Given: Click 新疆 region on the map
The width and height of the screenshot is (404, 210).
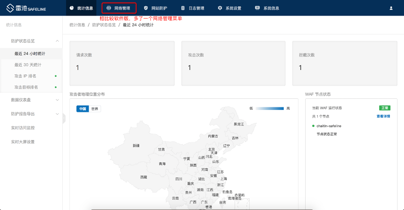Looking at the screenshot, I should click(x=136, y=145).
